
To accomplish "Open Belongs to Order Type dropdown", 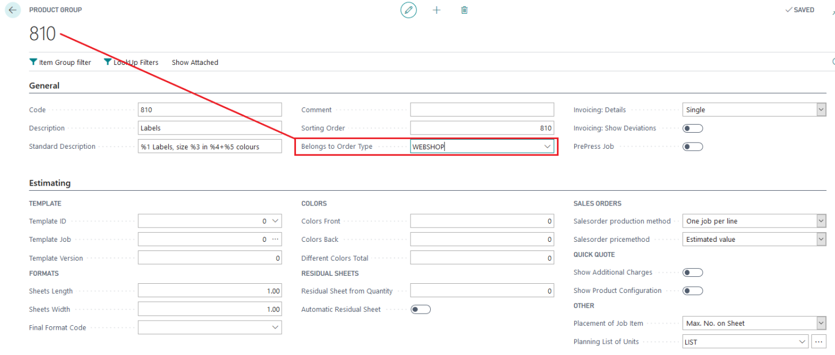I will point(547,146).
